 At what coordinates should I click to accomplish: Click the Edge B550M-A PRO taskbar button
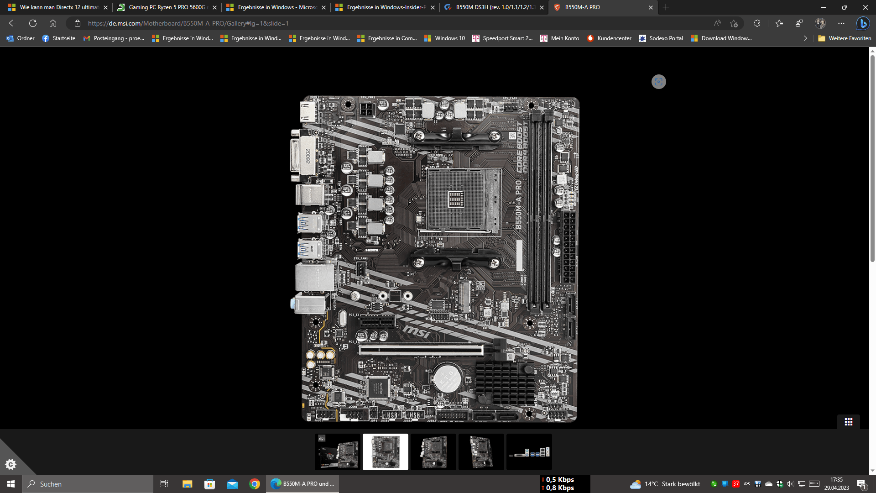click(x=302, y=484)
